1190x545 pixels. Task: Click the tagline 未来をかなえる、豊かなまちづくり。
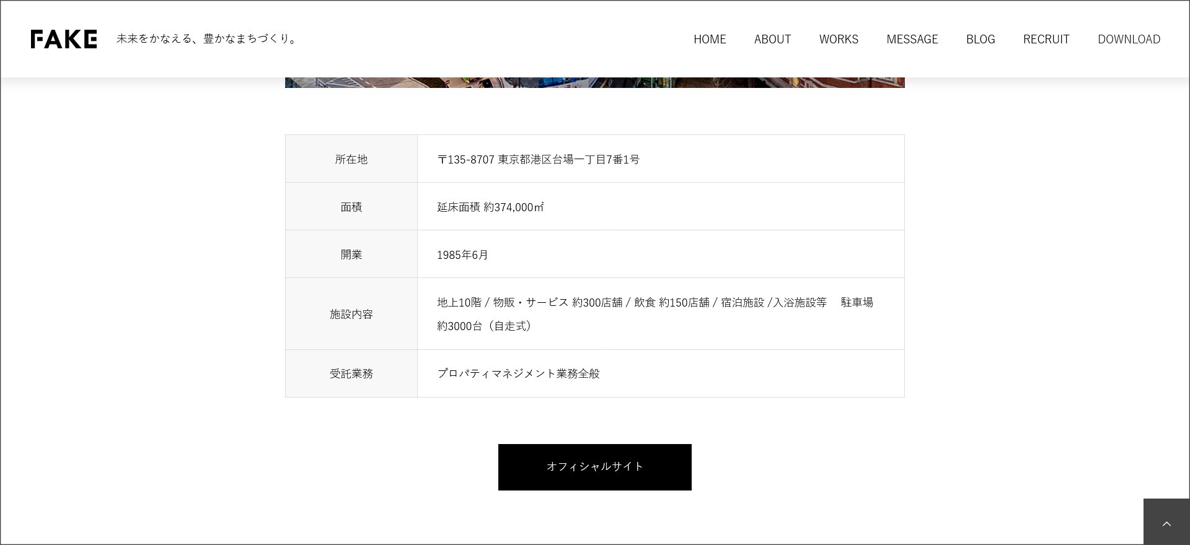207,39
